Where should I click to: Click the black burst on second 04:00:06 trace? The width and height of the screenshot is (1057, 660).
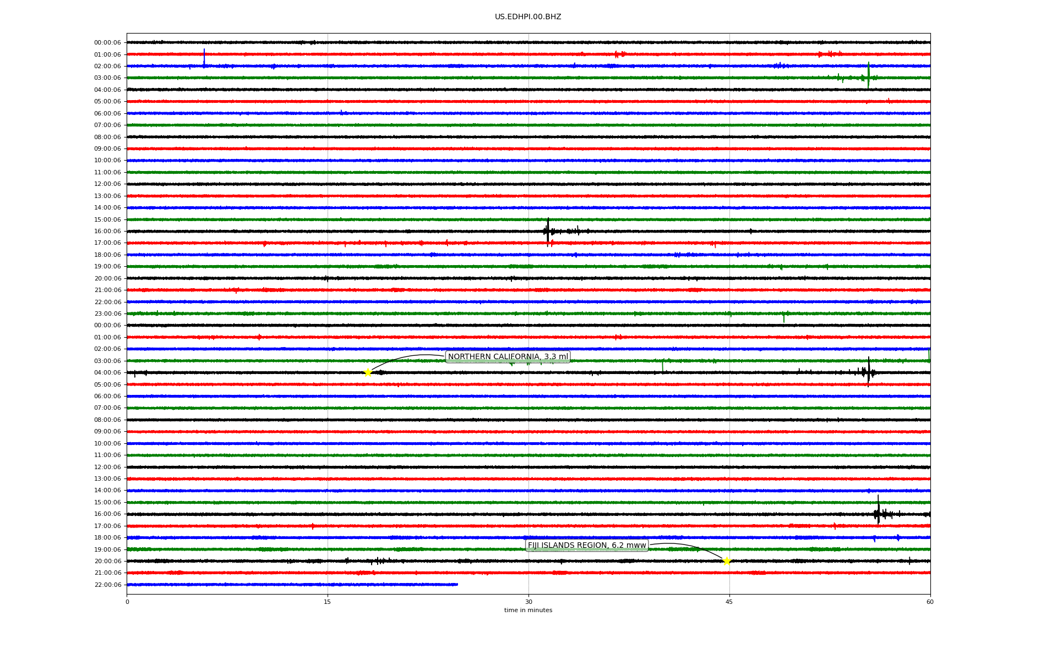point(868,372)
